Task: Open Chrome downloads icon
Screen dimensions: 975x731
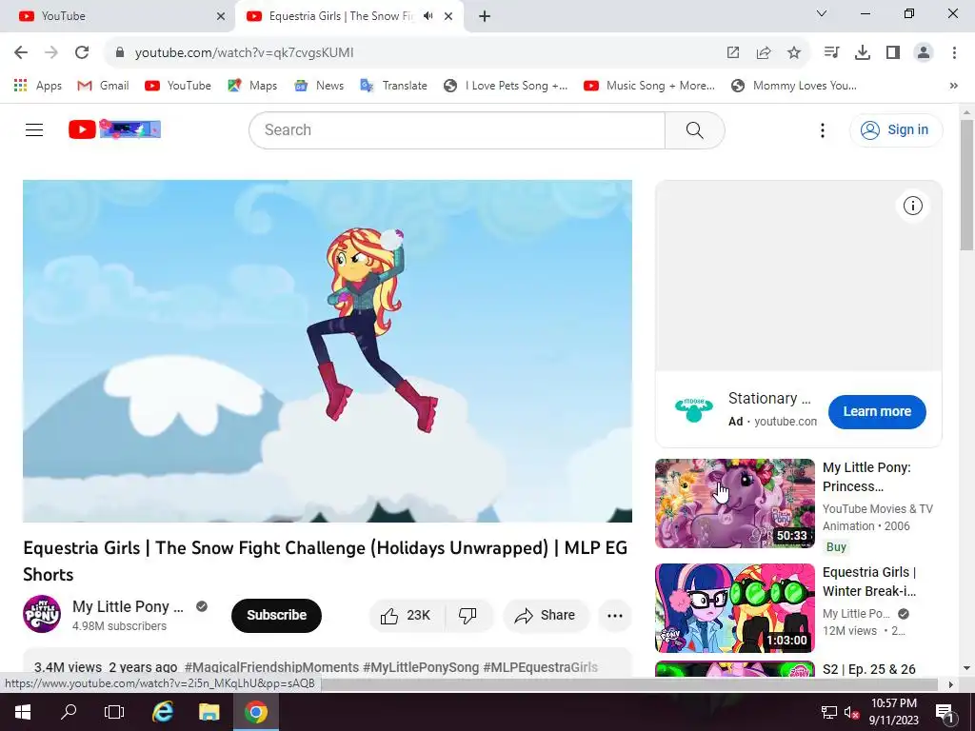Action: (x=863, y=53)
